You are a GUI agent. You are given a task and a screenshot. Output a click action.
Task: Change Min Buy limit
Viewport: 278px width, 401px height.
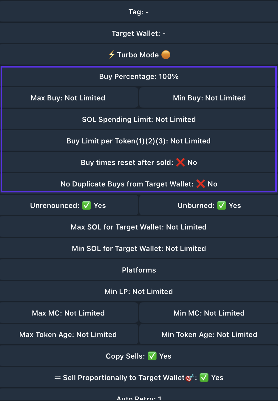coord(209,98)
